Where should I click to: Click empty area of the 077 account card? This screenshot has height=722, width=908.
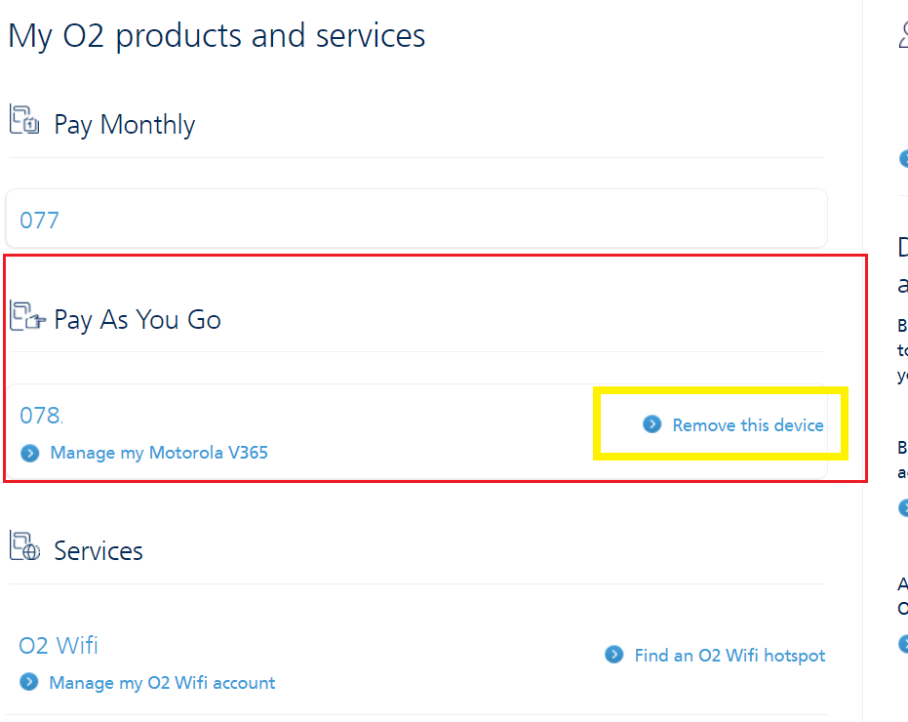click(x=439, y=220)
